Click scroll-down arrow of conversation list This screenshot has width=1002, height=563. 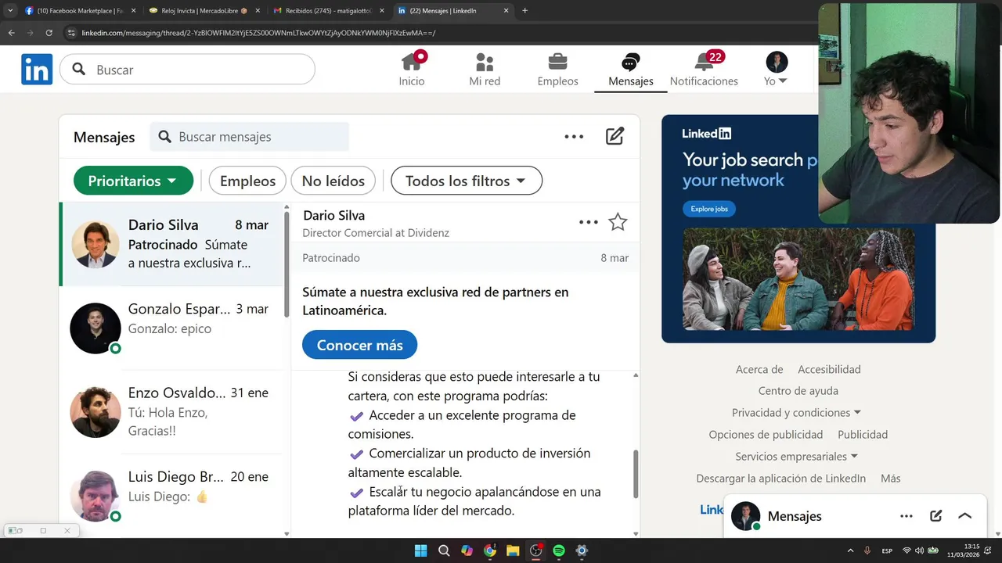287,534
